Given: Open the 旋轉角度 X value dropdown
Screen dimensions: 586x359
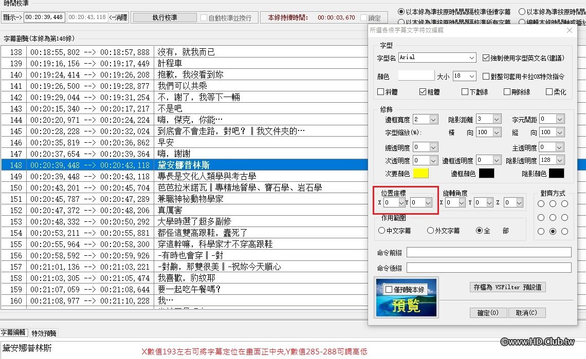Looking at the screenshot, I should pyautogui.click(x=462, y=202).
